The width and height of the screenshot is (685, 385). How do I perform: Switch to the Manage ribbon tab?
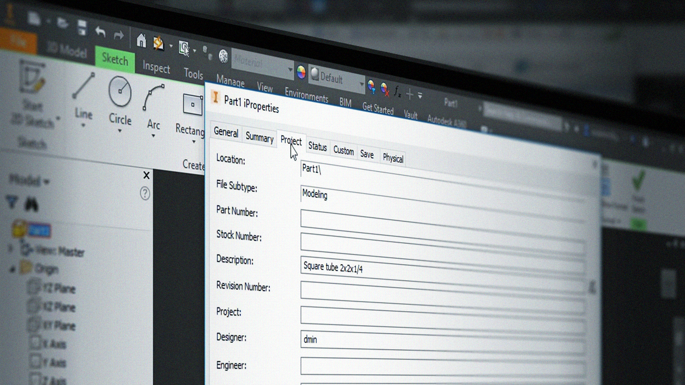coord(230,82)
